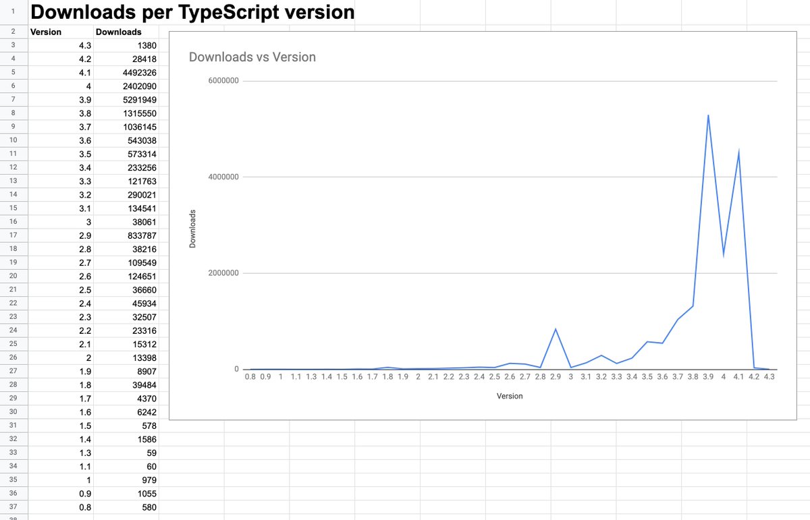
Task: Select row header 37
Action: (13, 507)
